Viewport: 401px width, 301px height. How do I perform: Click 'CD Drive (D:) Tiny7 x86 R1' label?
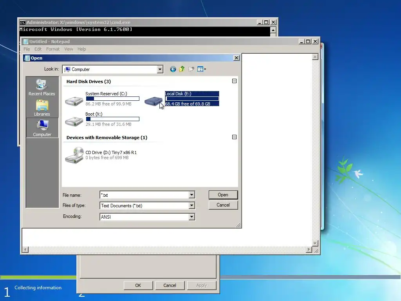point(111,152)
